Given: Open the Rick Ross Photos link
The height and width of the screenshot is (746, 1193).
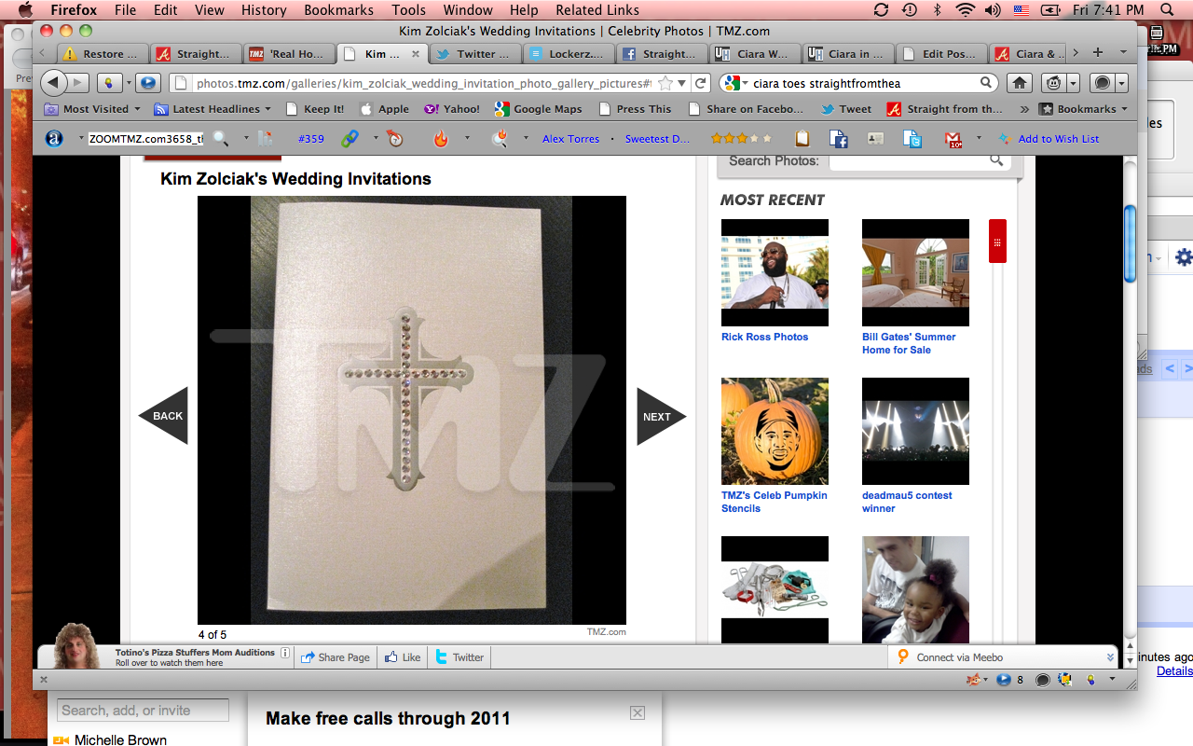Looking at the screenshot, I should 764,337.
